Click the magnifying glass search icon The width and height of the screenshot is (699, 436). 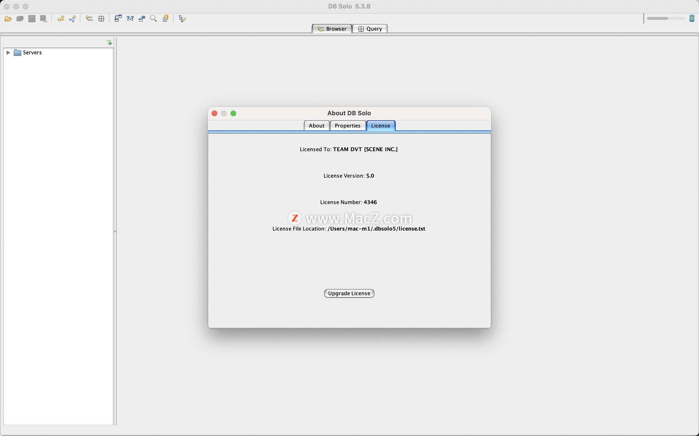tap(154, 19)
